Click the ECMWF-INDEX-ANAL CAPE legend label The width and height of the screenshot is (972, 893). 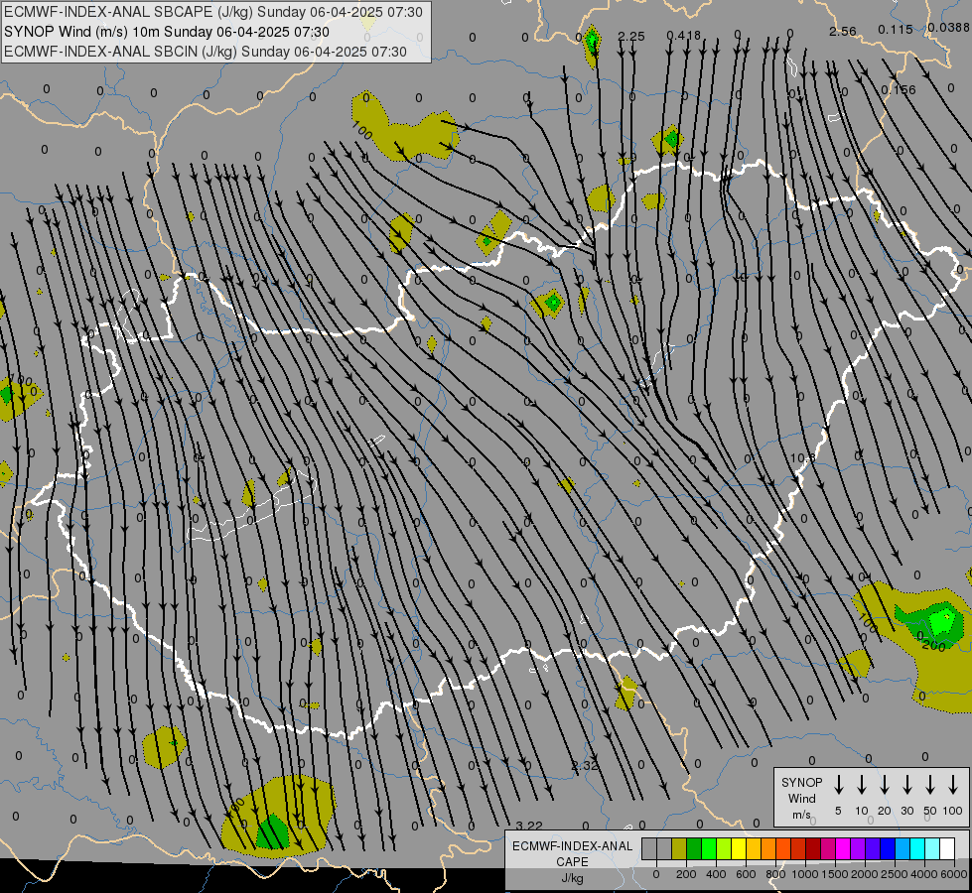tap(572, 853)
